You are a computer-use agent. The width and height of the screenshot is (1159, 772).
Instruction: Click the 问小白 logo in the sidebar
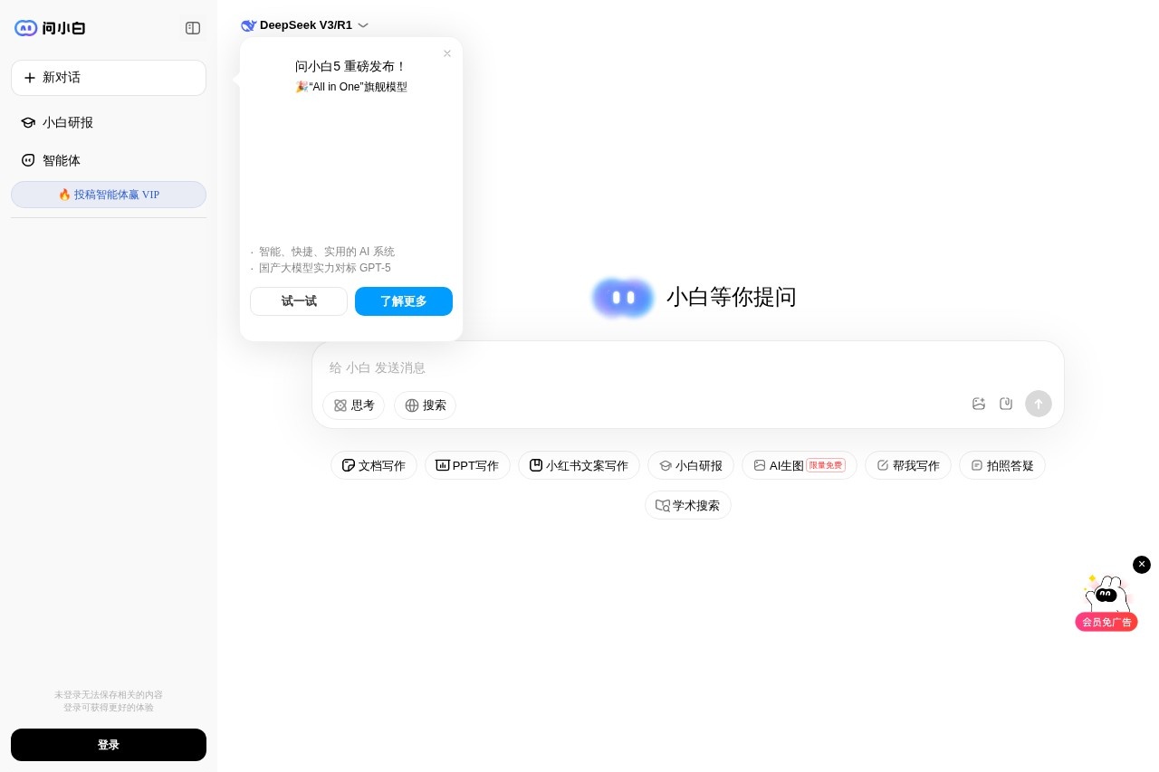pos(50,28)
